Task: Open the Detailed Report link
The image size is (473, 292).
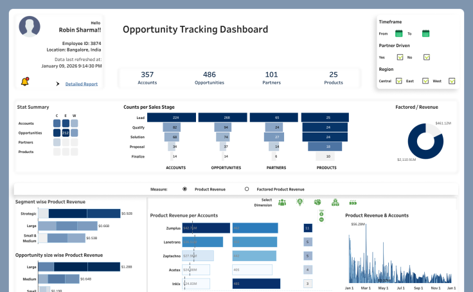Action: click(82, 84)
